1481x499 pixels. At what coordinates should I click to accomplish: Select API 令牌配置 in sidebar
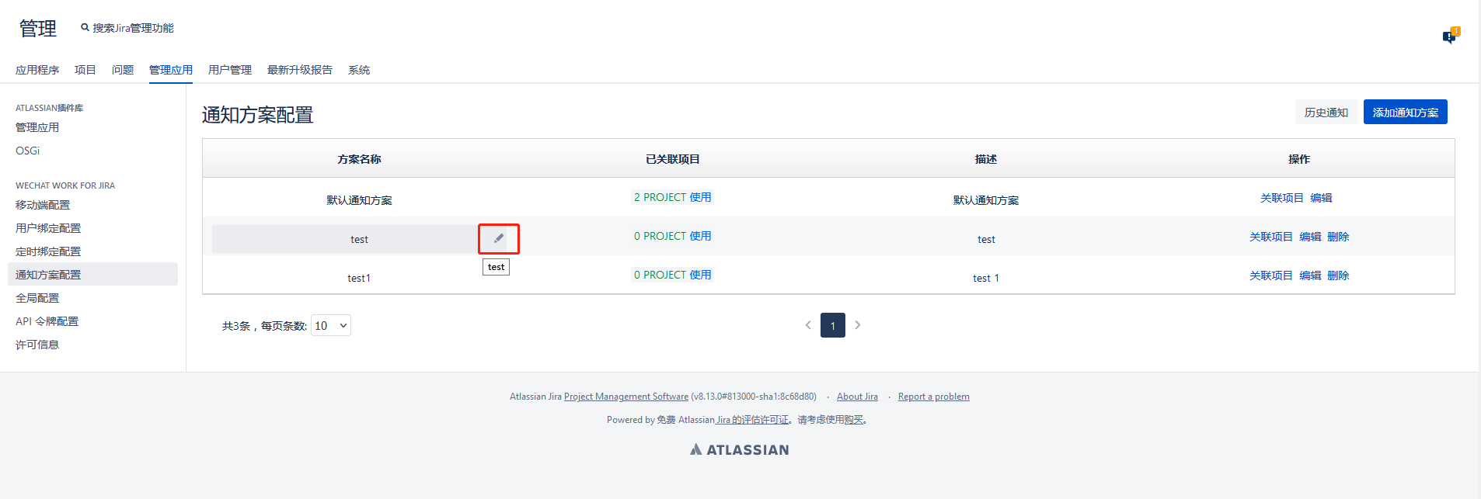[47, 321]
